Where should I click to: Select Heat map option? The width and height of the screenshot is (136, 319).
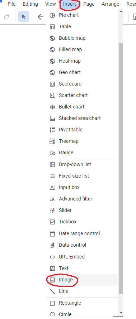point(82,61)
